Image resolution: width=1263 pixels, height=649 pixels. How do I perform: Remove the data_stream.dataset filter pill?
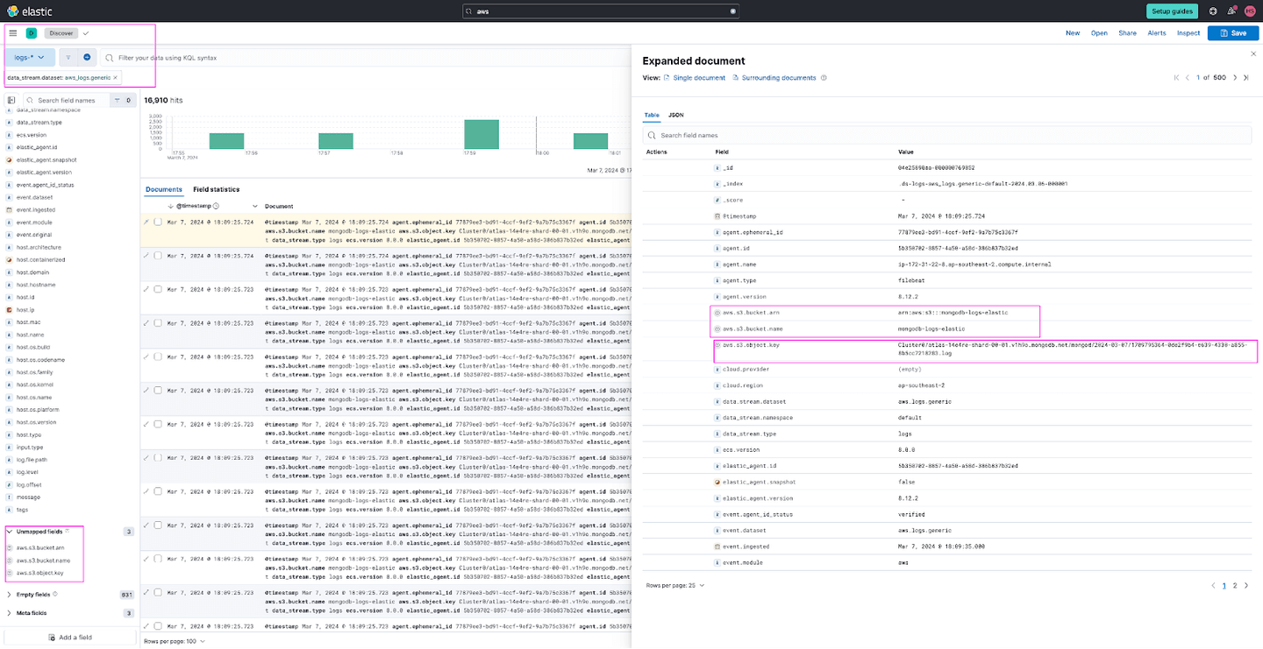point(115,78)
